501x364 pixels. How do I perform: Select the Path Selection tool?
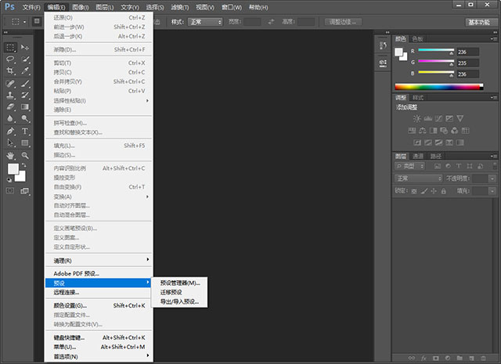(x=10, y=142)
